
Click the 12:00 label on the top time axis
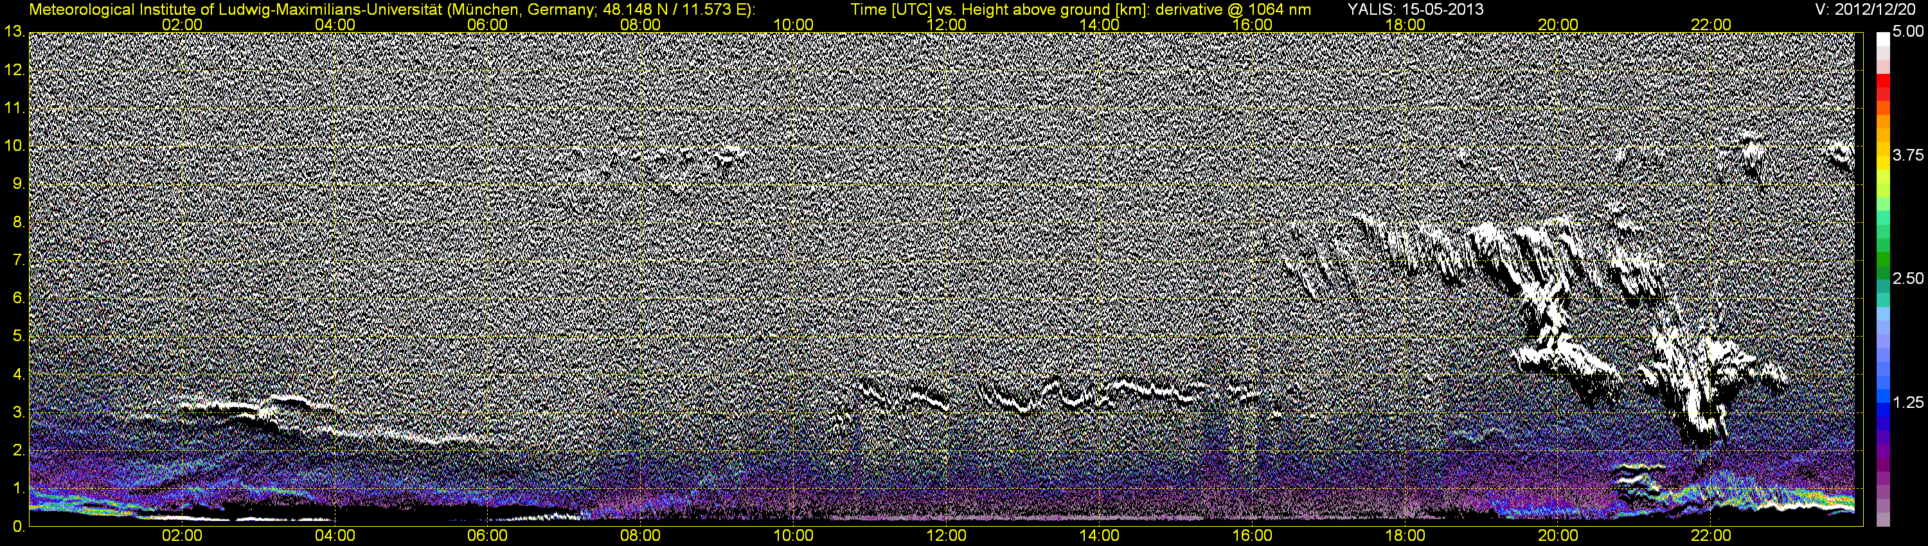click(x=946, y=24)
